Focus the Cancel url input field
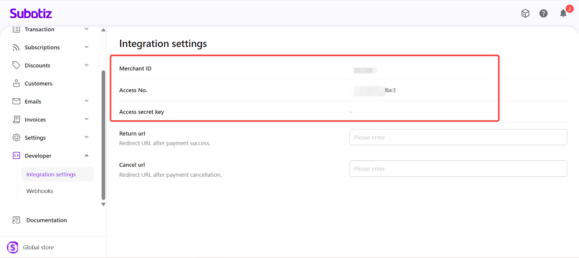The image size is (579, 258). pyautogui.click(x=458, y=169)
